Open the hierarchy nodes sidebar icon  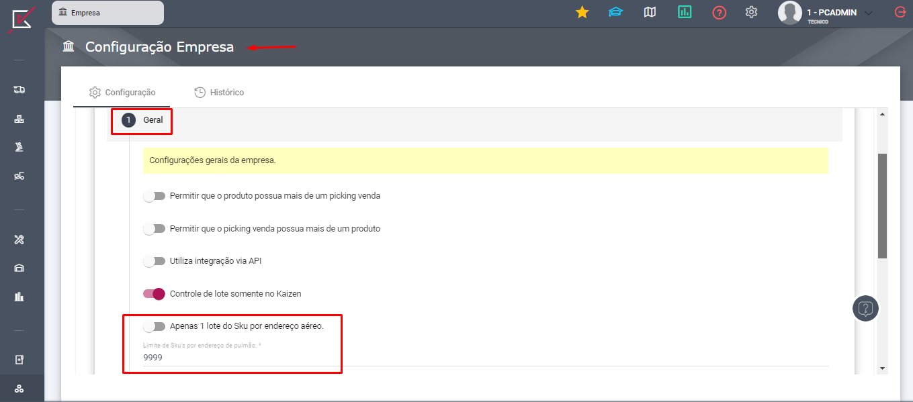click(x=19, y=389)
